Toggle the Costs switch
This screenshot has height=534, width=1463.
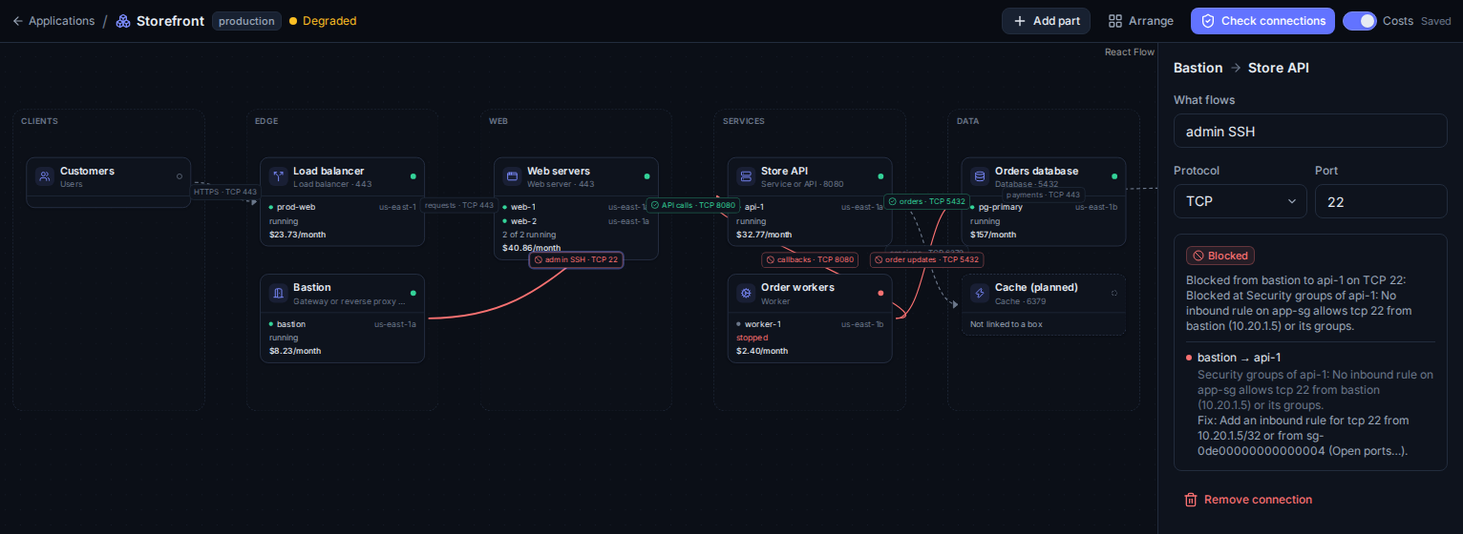(x=1360, y=21)
